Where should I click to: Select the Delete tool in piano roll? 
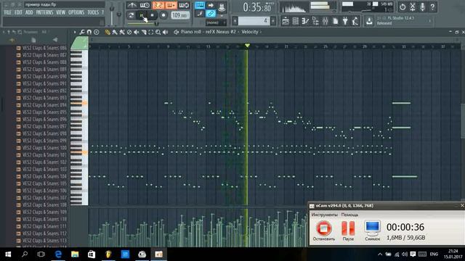click(129, 32)
